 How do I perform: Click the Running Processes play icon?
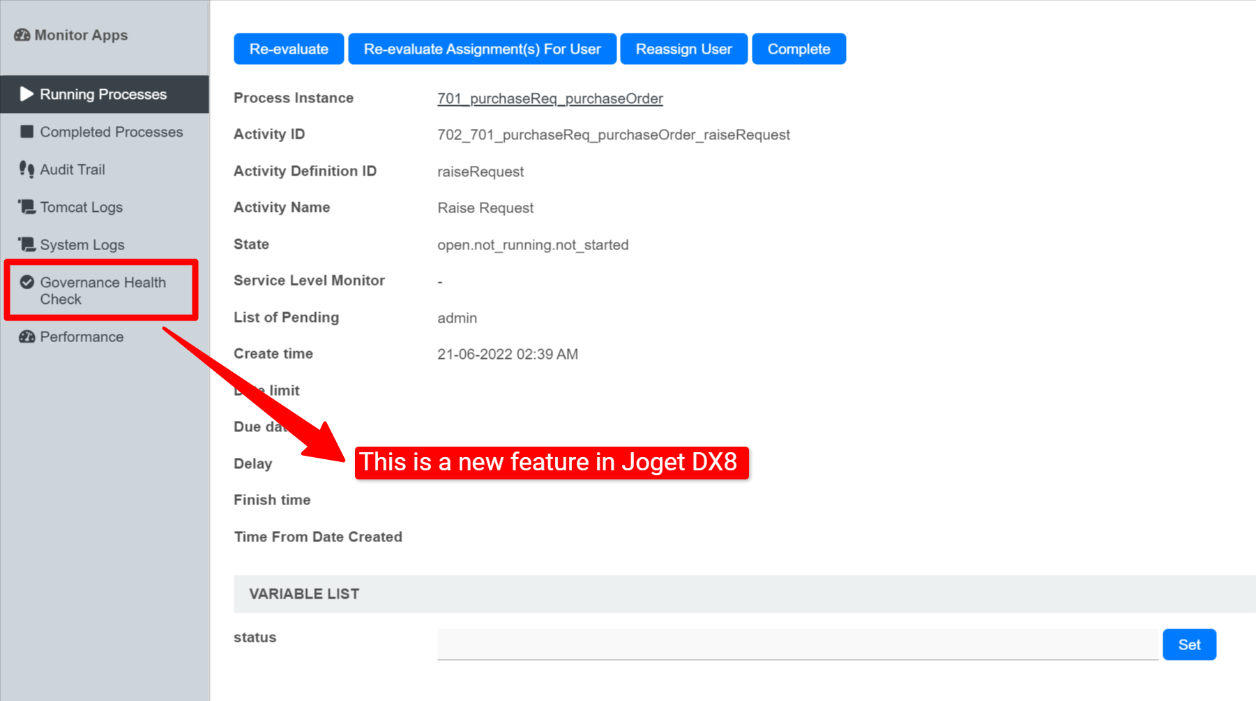(x=27, y=94)
